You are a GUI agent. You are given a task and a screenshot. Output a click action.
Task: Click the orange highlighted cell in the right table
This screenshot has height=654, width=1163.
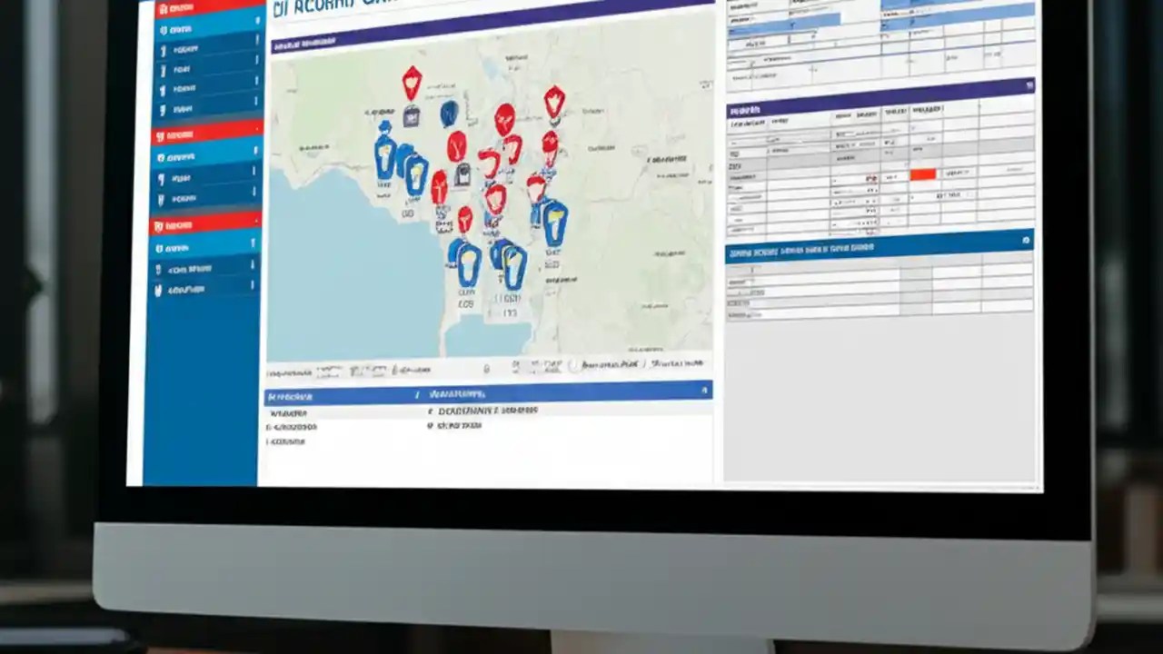click(x=923, y=174)
